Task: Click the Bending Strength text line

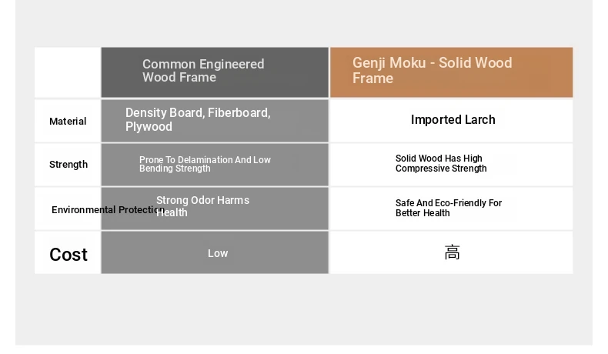Action: [x=175, y=169]
